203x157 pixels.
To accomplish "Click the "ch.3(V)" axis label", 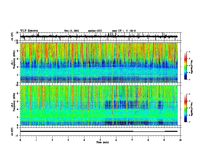I will [12, 132].
